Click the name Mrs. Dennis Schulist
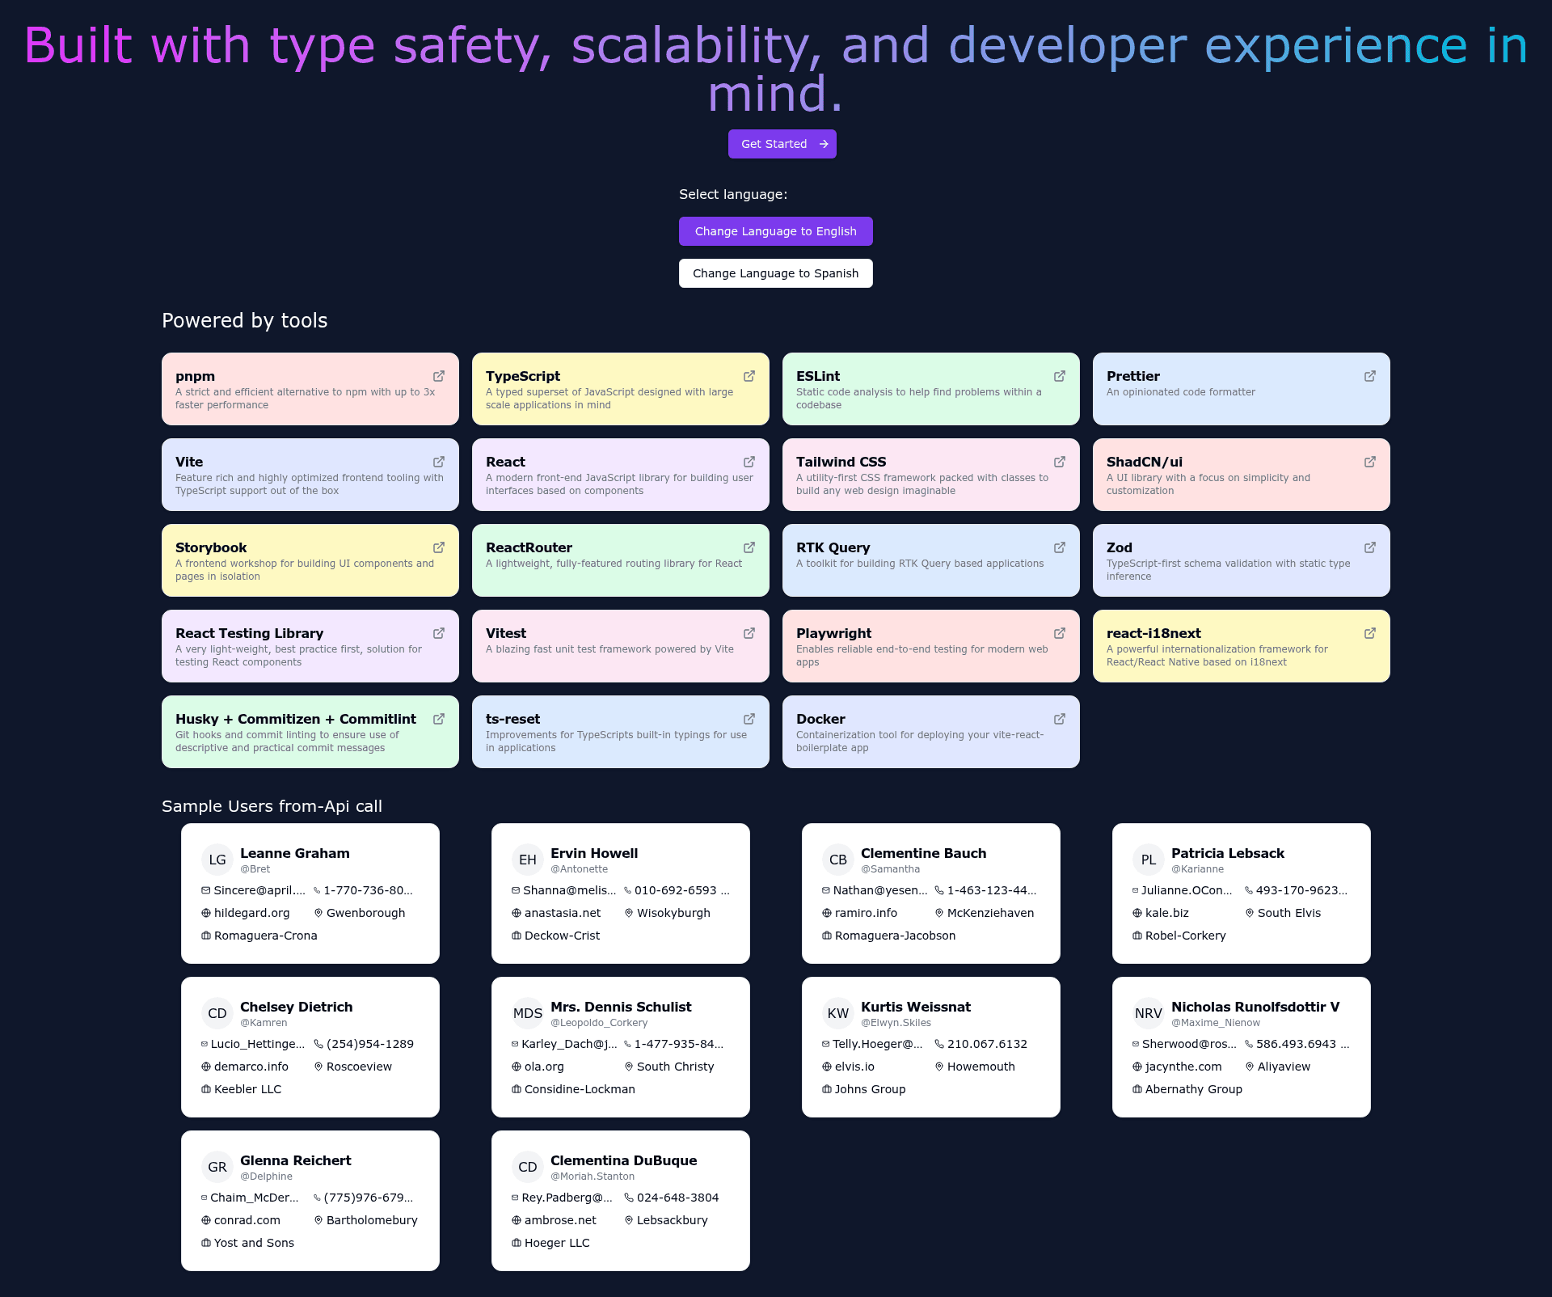The width and height of the screenshot is (1552, 1297). (621, 1007)
